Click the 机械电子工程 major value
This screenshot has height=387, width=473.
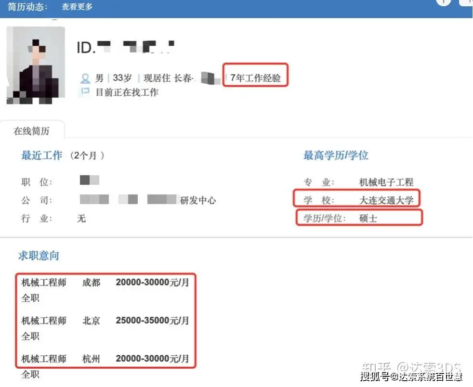pyautogui.click(x=386, y=182)
